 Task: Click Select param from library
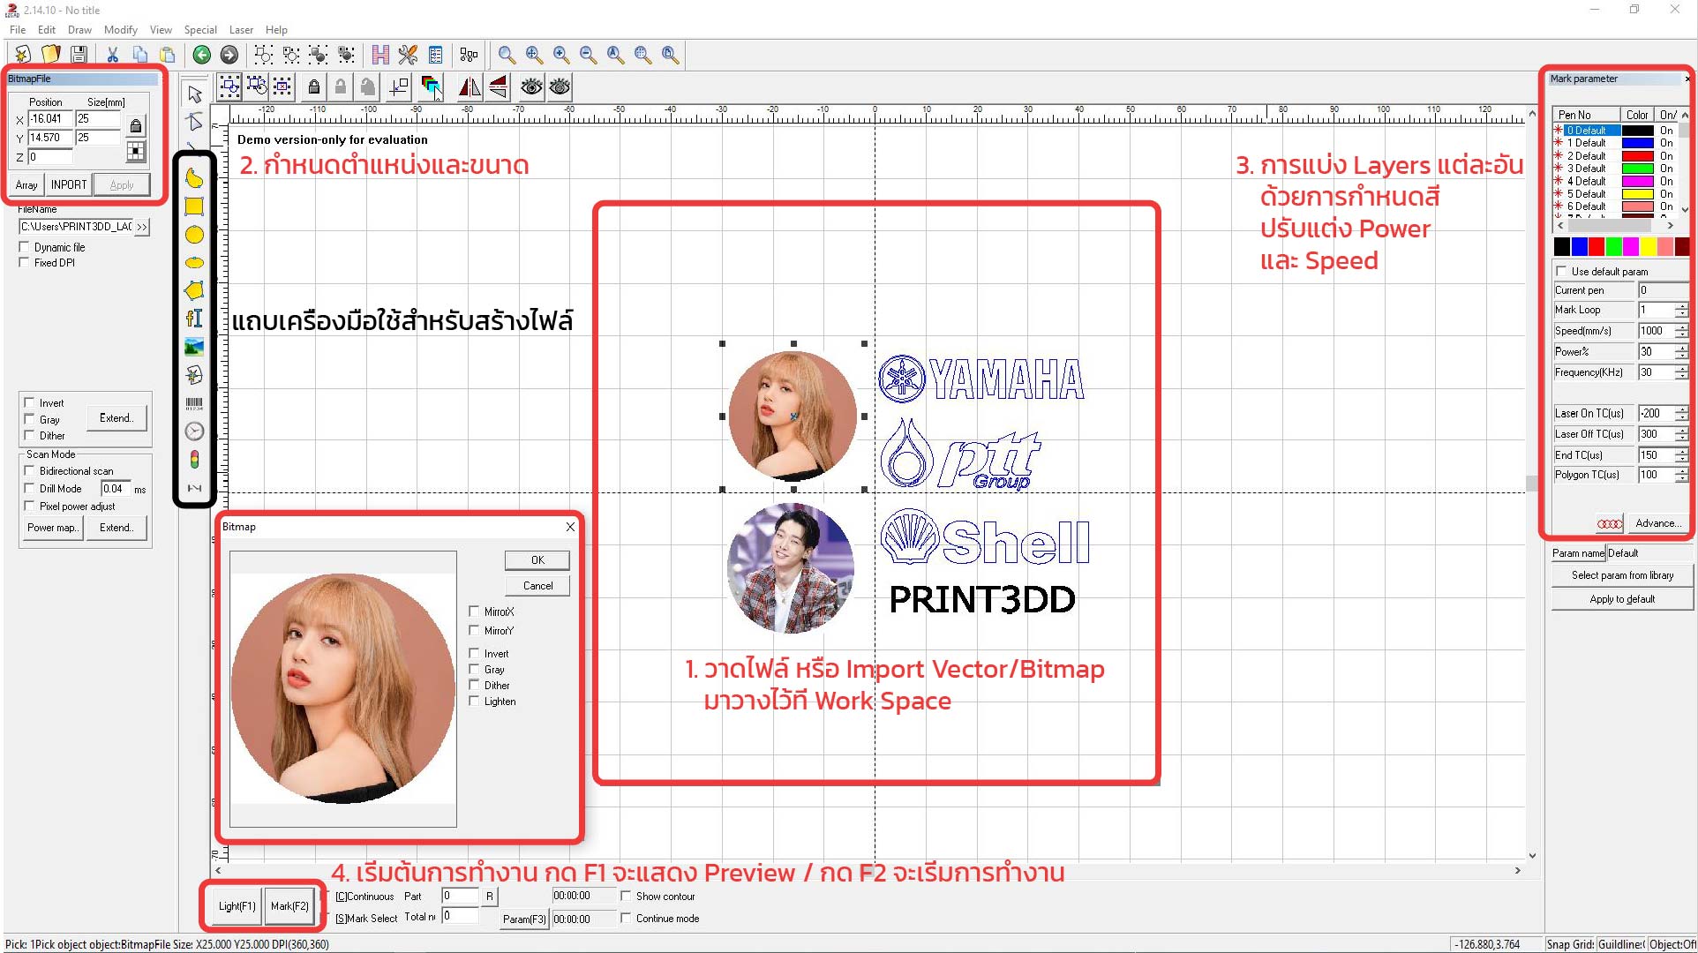pos(1622,575)
